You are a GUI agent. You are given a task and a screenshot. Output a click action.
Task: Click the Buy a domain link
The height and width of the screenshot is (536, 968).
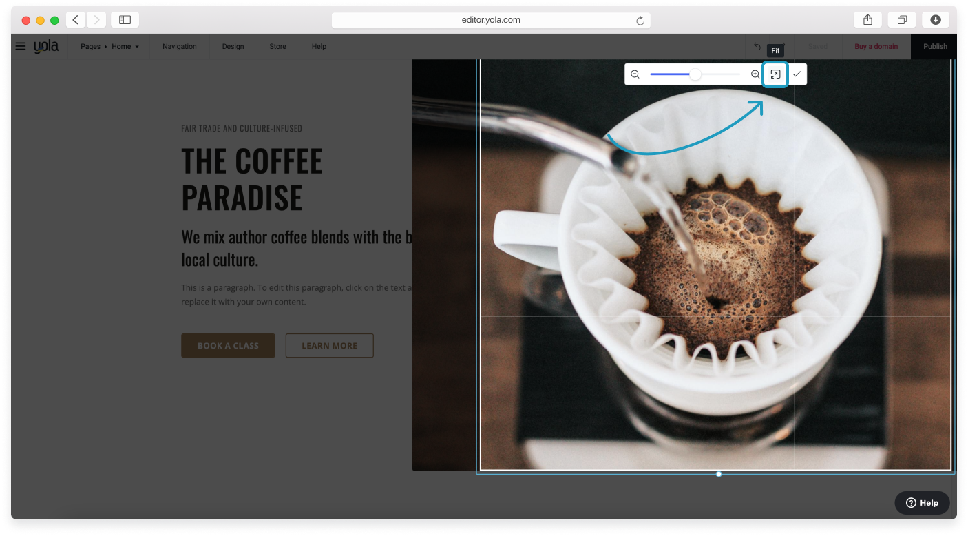pos(876,47)
